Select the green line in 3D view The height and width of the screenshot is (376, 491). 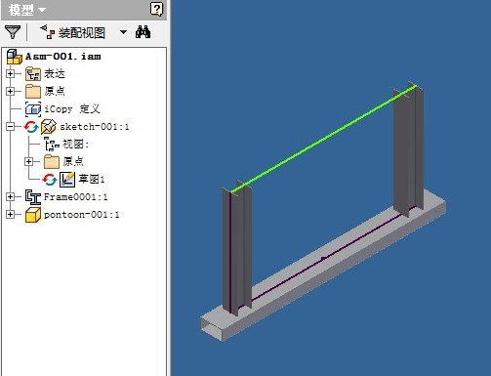point(324,139)
